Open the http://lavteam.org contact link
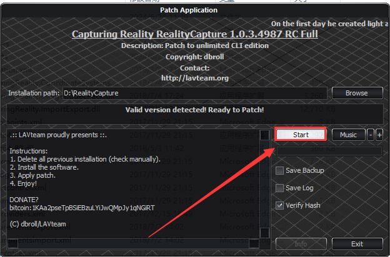 point(195,78)
